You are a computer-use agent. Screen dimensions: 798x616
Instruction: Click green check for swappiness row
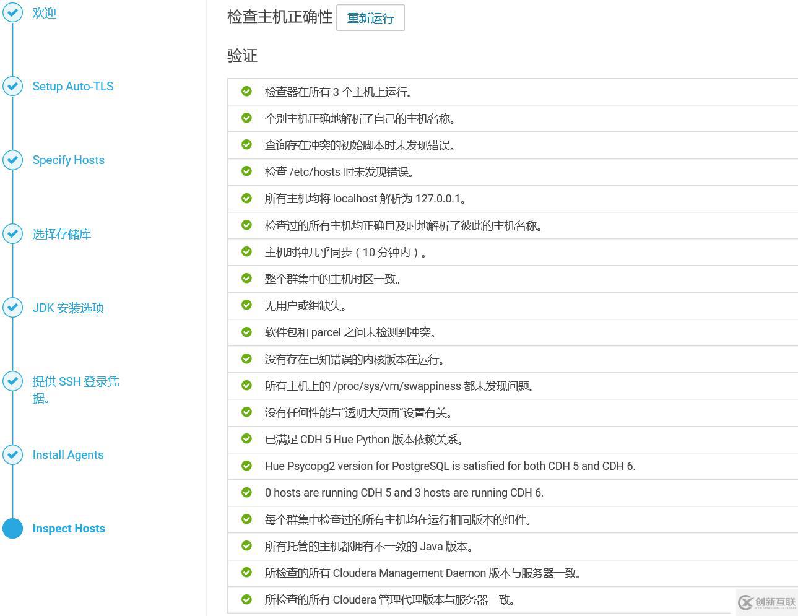pyautogui.click(x=246, y=385)
